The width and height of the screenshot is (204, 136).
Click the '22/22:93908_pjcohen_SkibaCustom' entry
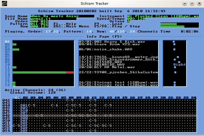tap(118, 72)
